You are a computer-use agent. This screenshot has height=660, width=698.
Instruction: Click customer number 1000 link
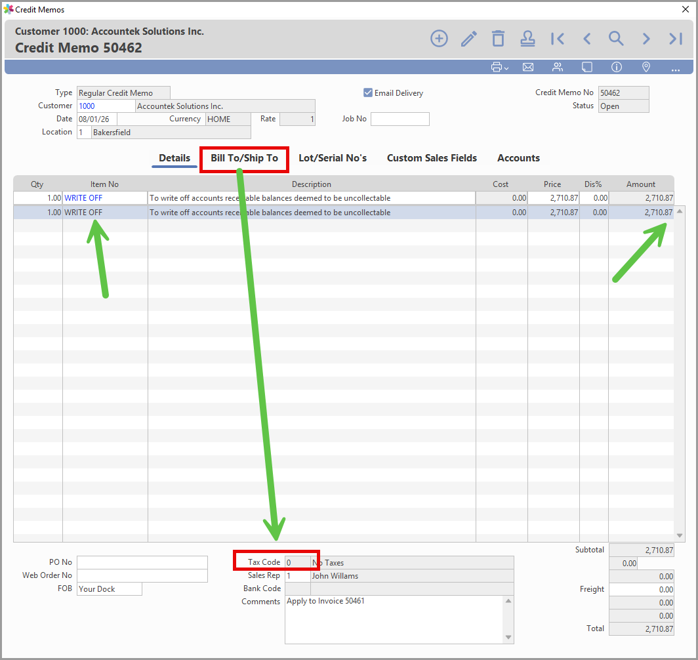tap(87, 106)
